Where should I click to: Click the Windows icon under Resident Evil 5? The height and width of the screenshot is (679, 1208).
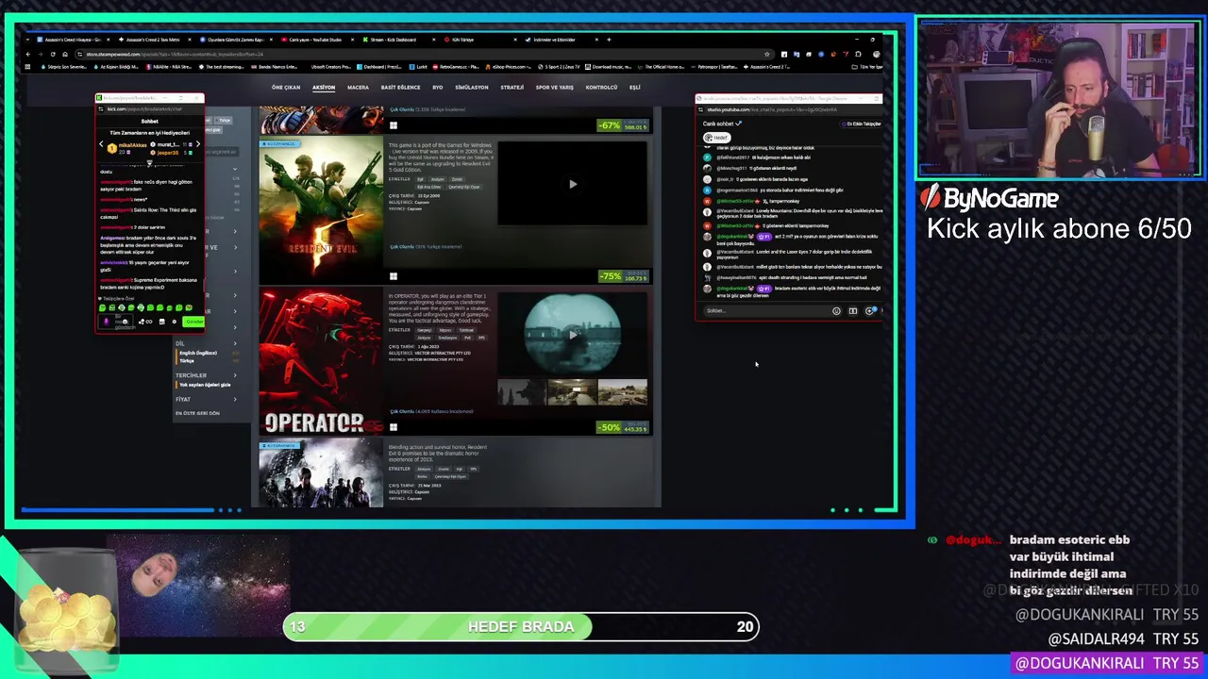[x=394, y=276]
